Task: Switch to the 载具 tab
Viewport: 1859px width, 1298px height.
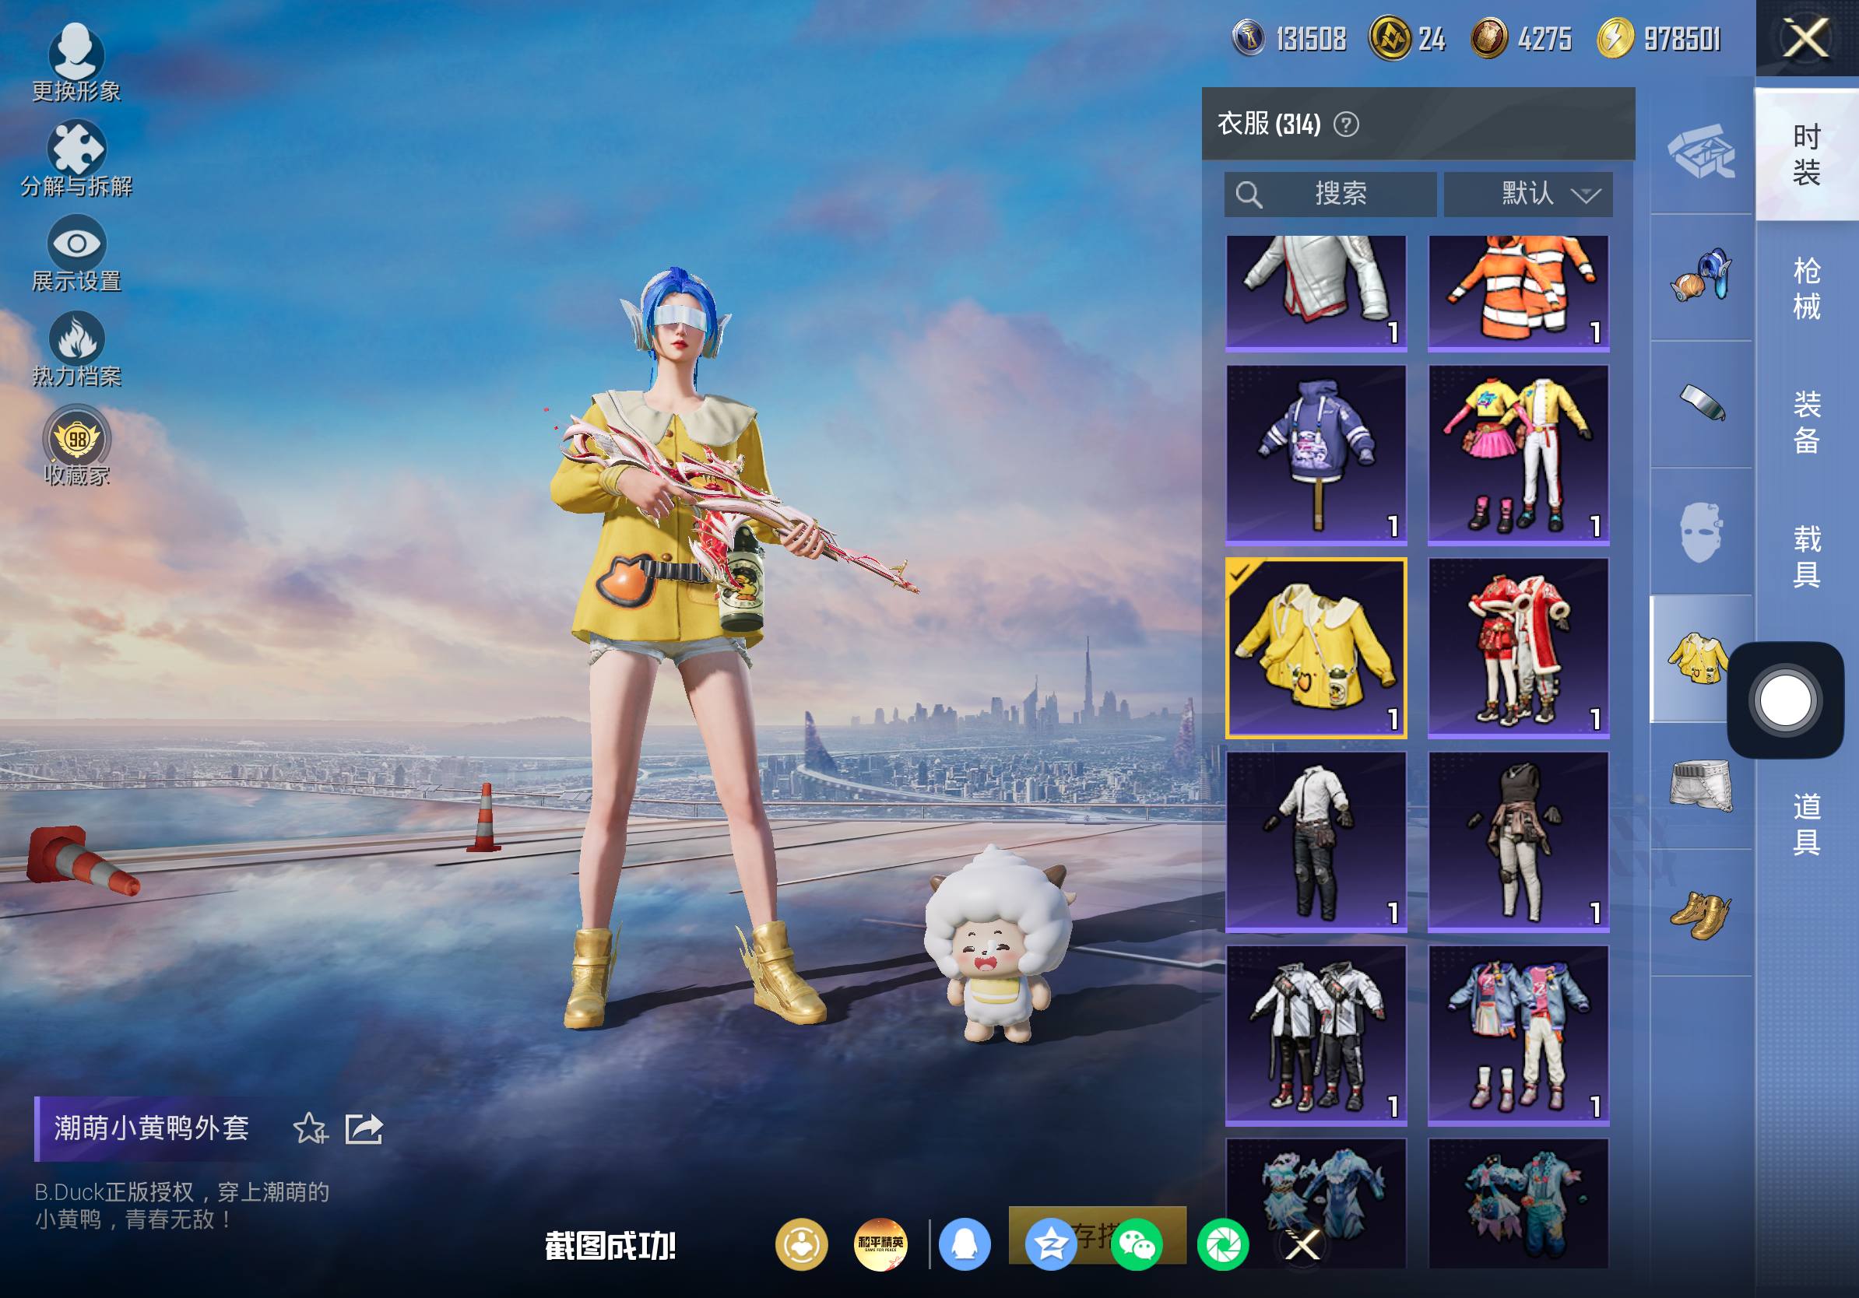Action: click(x=1806, y=556)
